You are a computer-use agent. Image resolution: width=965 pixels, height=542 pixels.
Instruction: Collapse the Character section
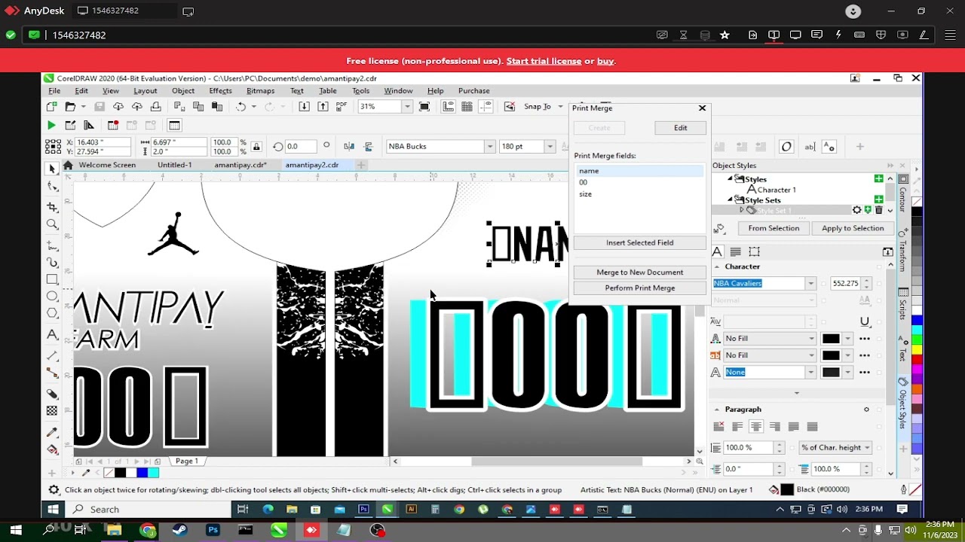tap(717, 266)
